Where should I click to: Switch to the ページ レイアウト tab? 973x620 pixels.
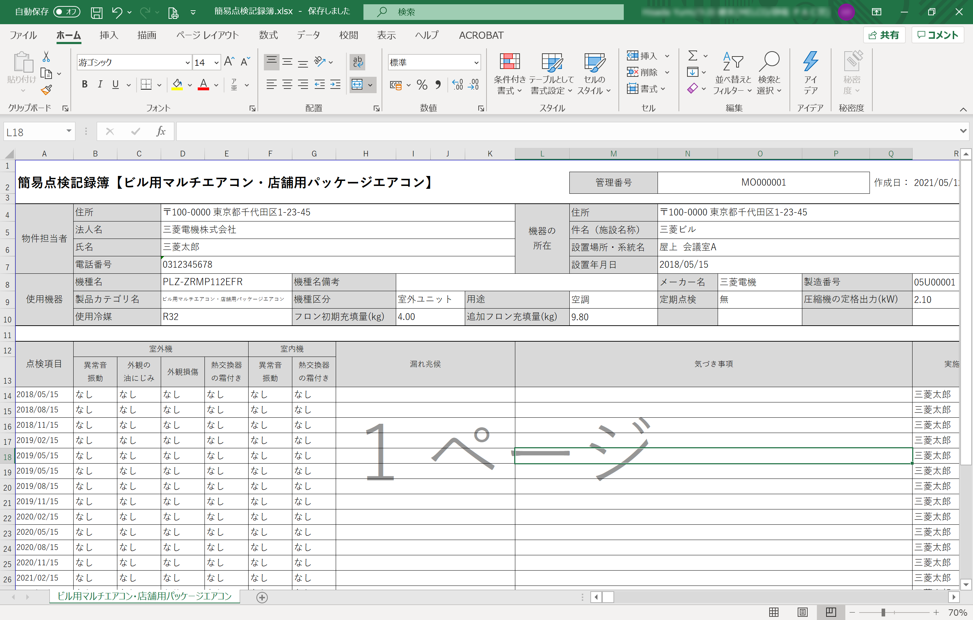point(208,36)
